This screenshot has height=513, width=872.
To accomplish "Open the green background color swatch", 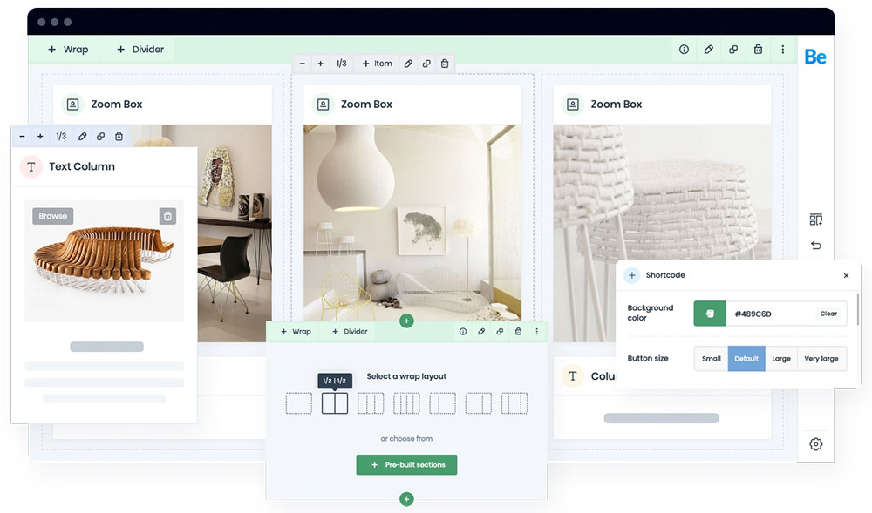I will (710, 314).
